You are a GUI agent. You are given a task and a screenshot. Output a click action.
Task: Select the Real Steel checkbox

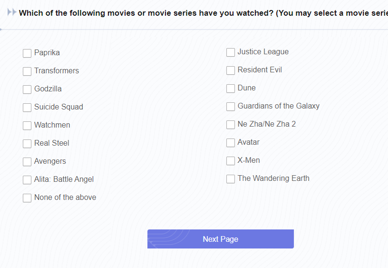pos(27,144)
